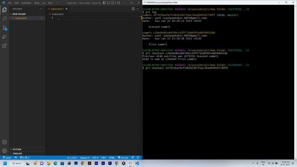Open Visual Studio Code from taskbar

[x=137, y=163]
